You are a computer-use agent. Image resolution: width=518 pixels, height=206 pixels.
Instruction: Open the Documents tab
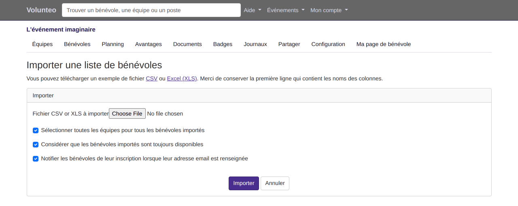pos(187,44)
